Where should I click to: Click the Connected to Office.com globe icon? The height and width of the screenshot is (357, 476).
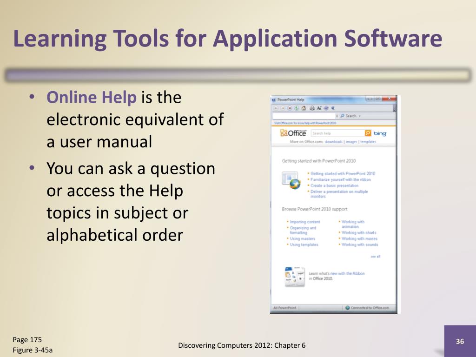pyautogui.click(x=348, y=308)
